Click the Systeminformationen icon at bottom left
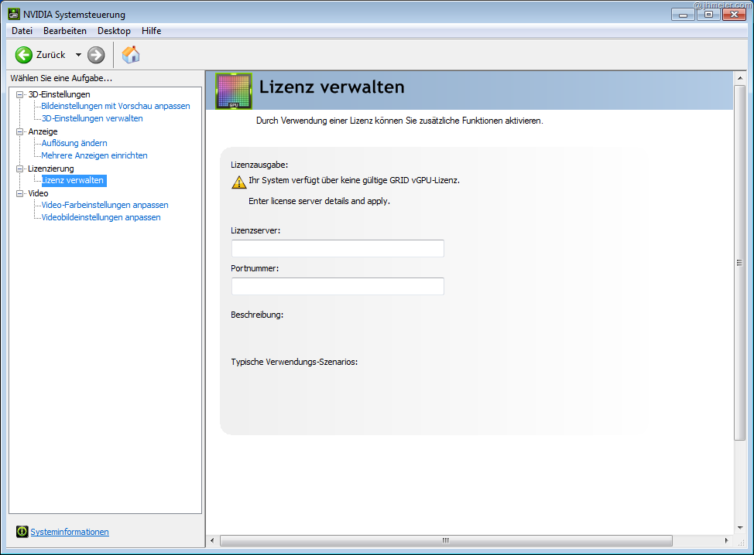The width and height of the screenshot is (754, 555). (x=22, y=532)
